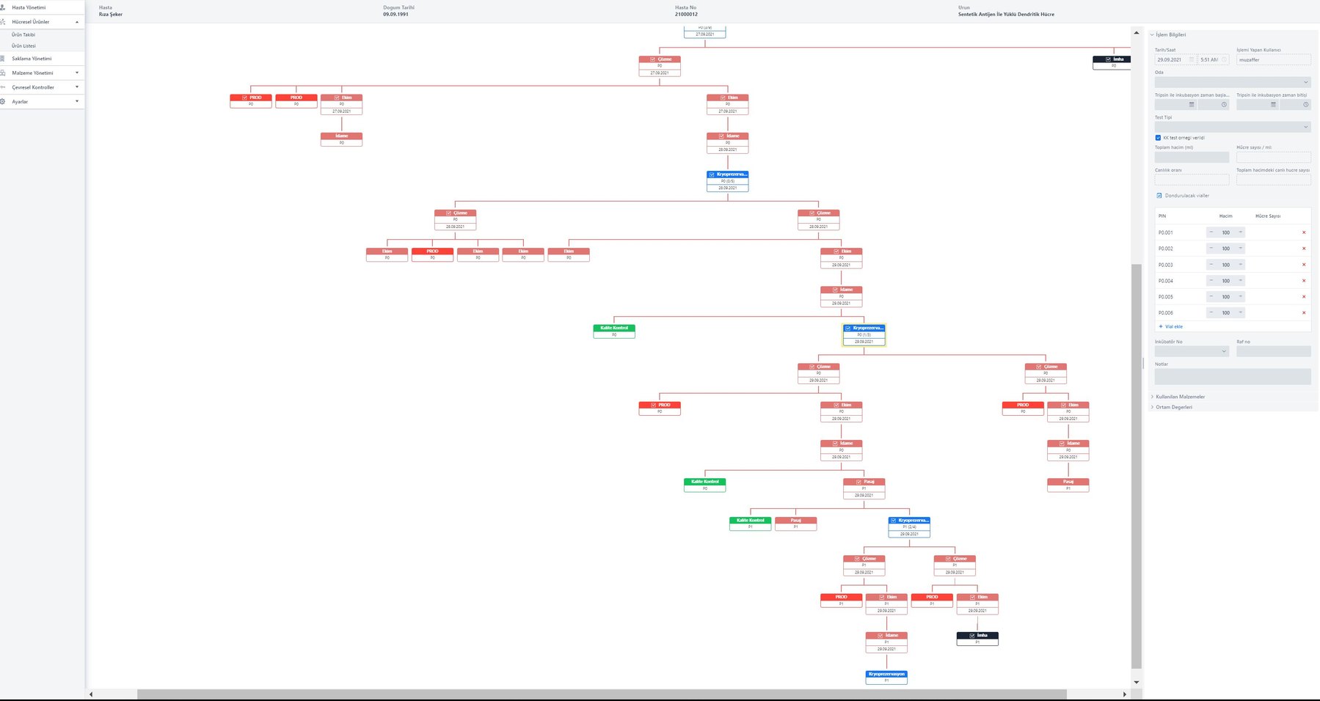Click the Malzeme Yönetimi boxes icon
Screen dimensions: 1320x701
(x=3, y=73)
